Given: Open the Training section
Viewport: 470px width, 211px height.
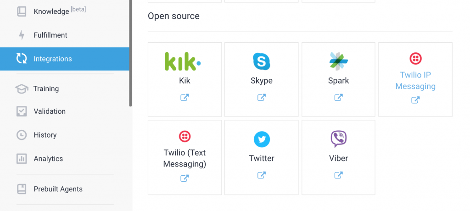Looking at the screenshot, I should (46, 89).
